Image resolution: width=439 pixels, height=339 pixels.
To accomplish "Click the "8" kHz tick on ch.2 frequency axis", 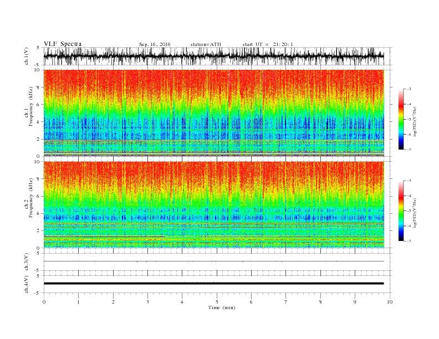I will [x=39, y=179].
